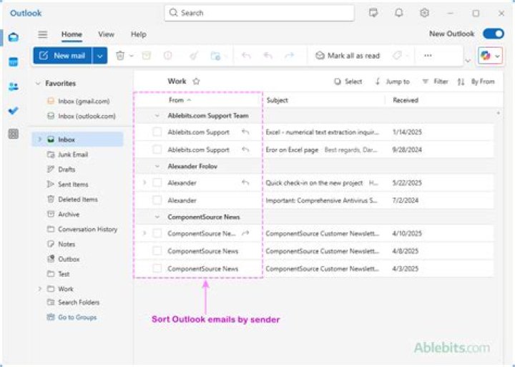Open the Copilot icon button
This screenshot has width=515, height=367.
pyautogui.click(x=486, y=56)
